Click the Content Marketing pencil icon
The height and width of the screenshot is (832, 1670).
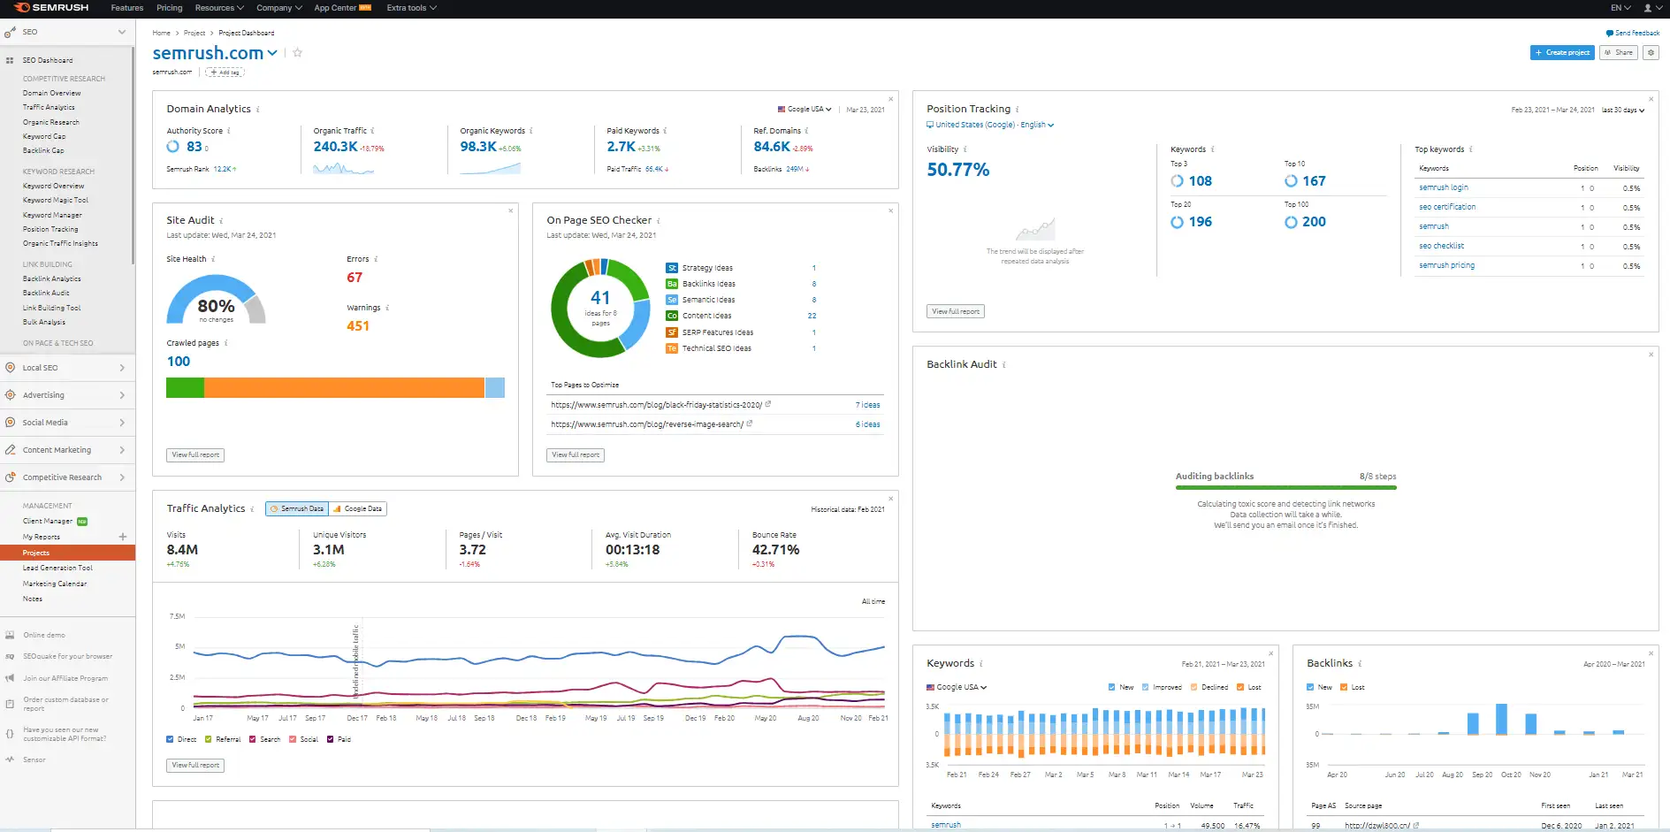[10, 450]
